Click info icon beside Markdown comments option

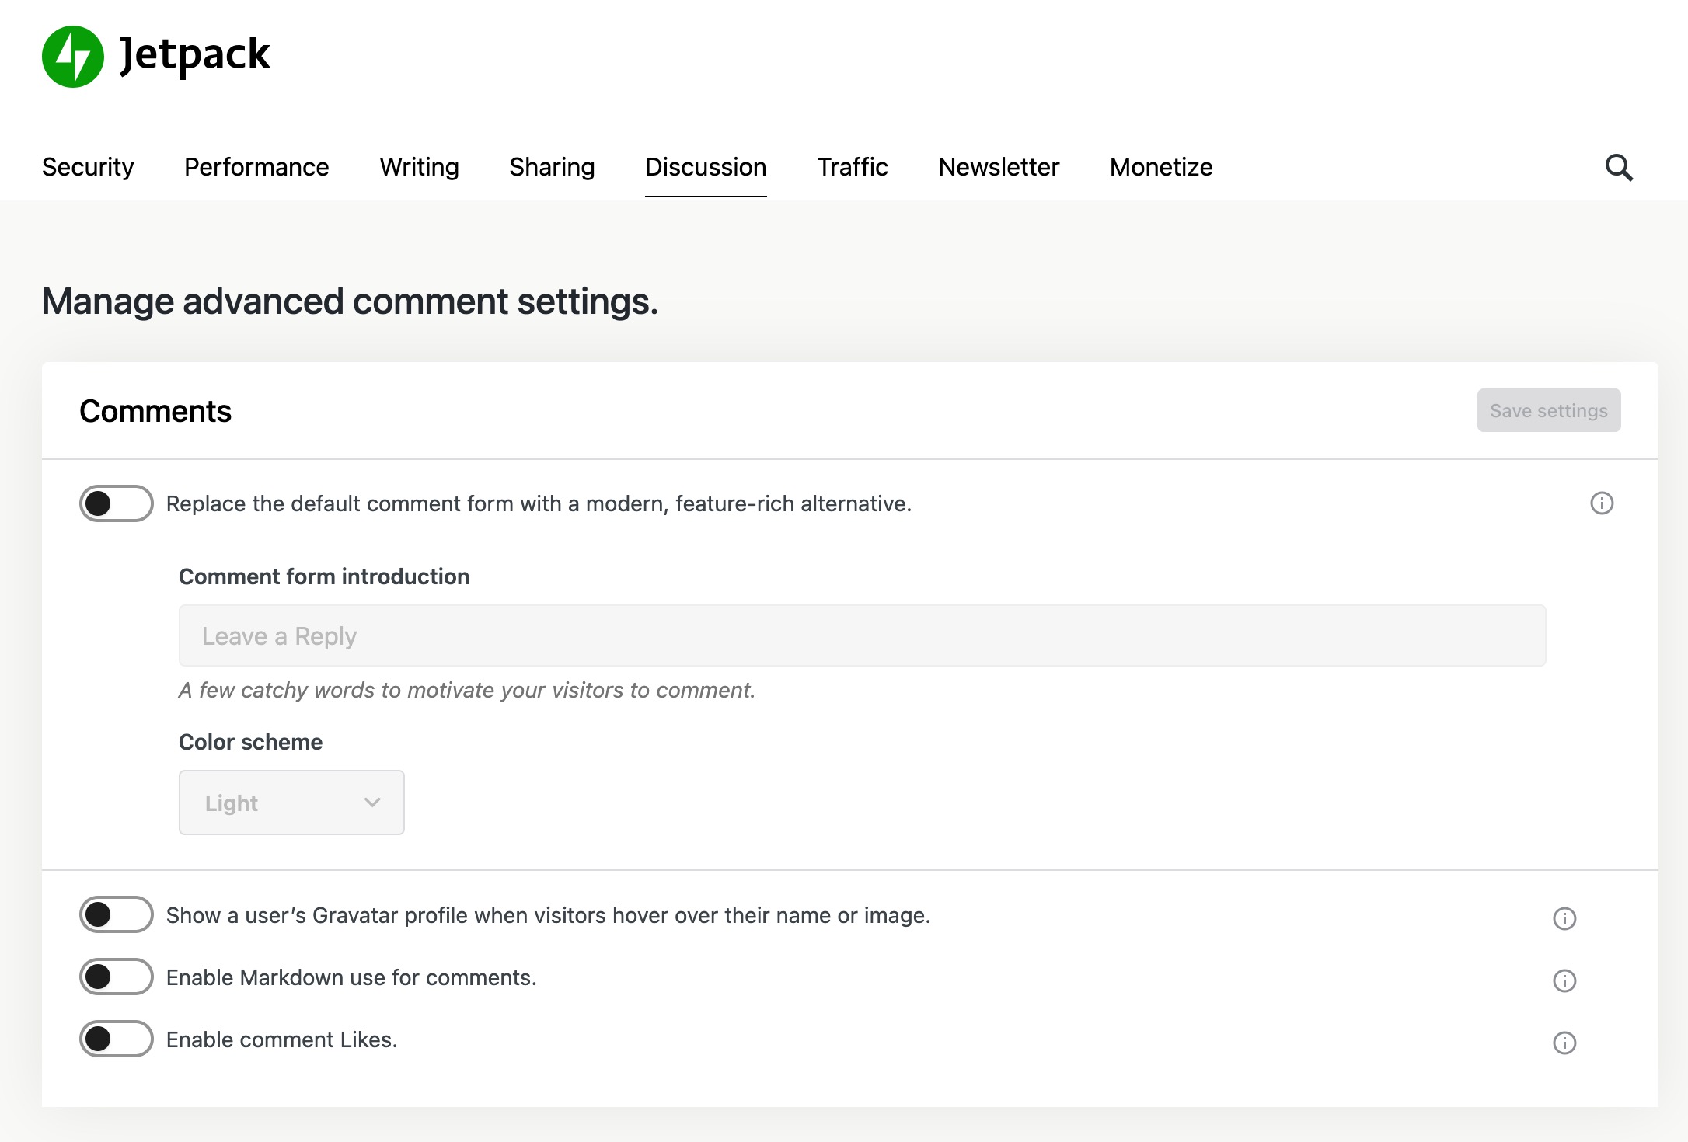pyautogui.click(x=1564, y=980)
